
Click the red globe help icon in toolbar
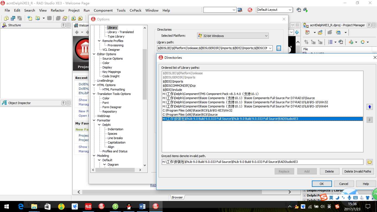[250, 10]
